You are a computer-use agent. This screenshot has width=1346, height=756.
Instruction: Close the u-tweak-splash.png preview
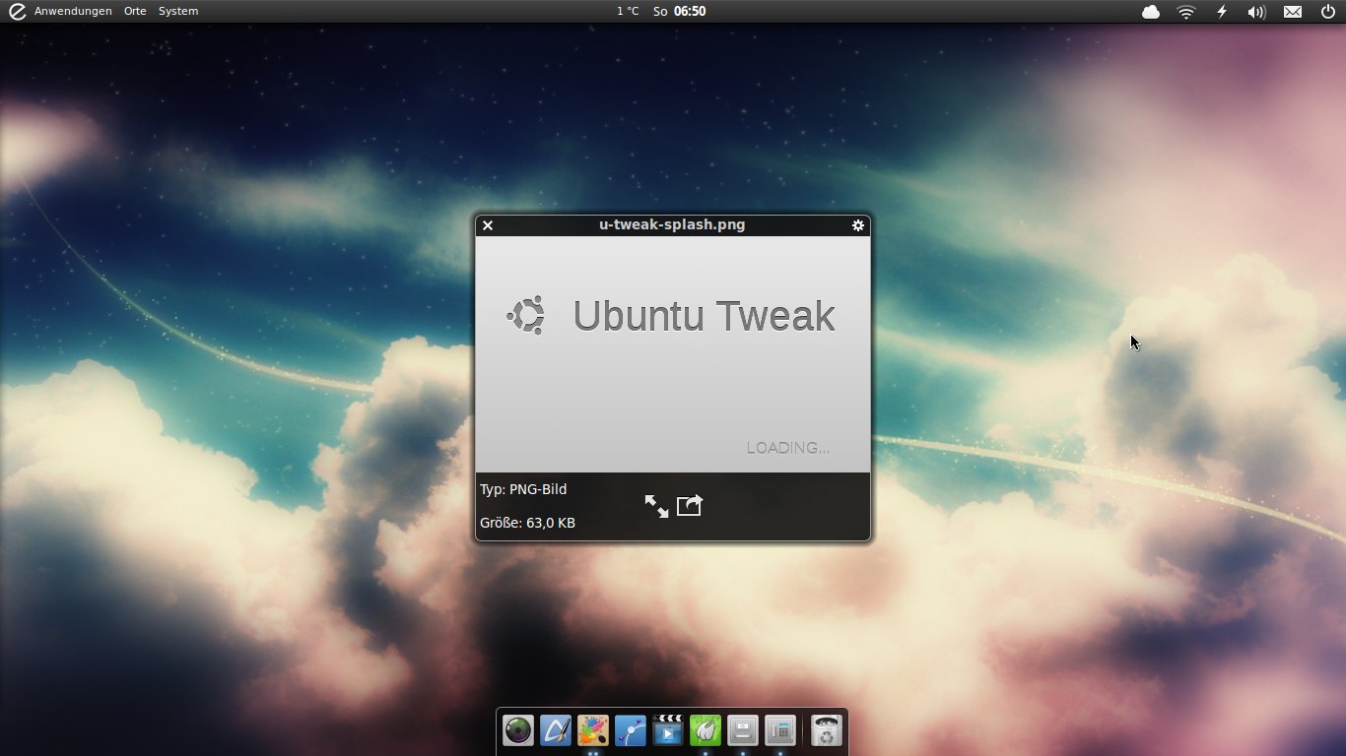click(488, 225)
